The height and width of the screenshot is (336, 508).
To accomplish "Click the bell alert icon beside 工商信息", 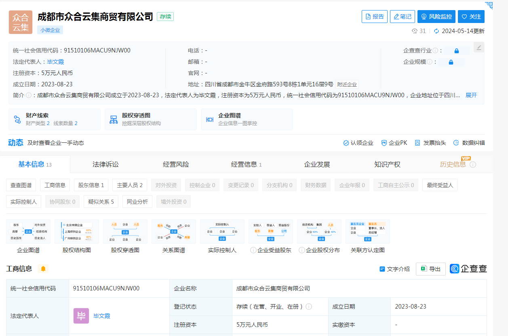I will [43, 269].
